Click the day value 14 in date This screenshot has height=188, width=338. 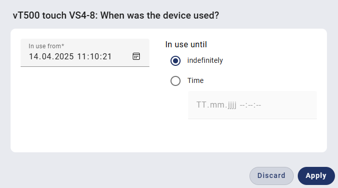click(x=33, y=57)
